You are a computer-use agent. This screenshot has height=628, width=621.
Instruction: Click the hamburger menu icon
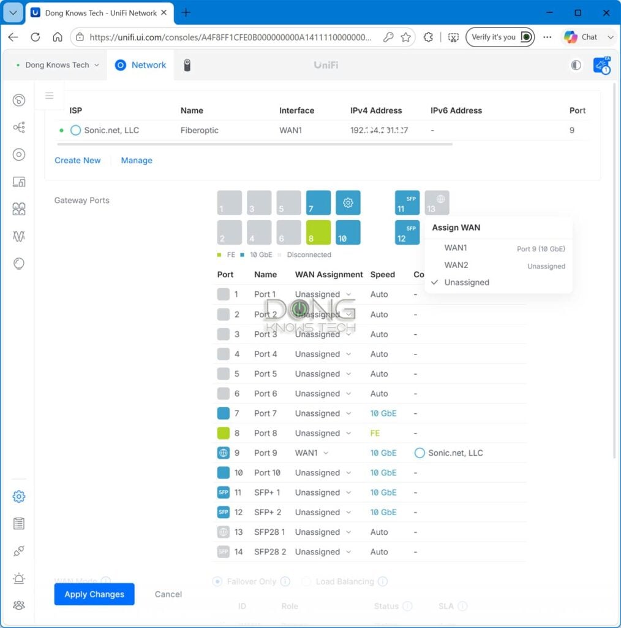click(x=49, y=96)
